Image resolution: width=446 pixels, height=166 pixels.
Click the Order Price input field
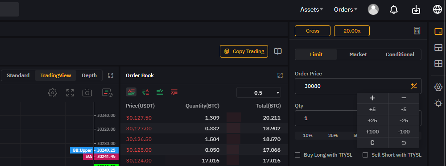pos(358,86)
